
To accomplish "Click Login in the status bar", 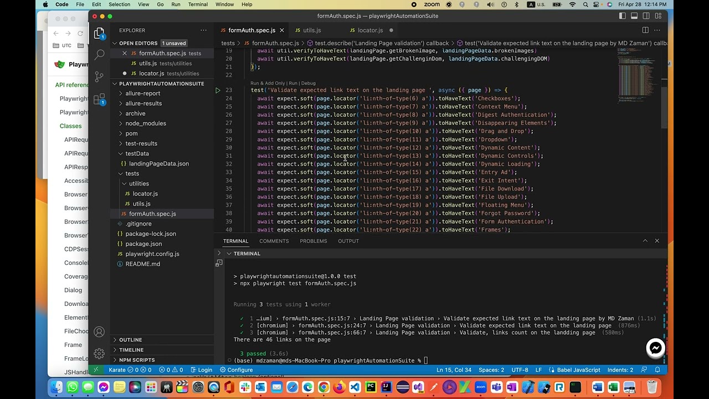I will point(201,370).
